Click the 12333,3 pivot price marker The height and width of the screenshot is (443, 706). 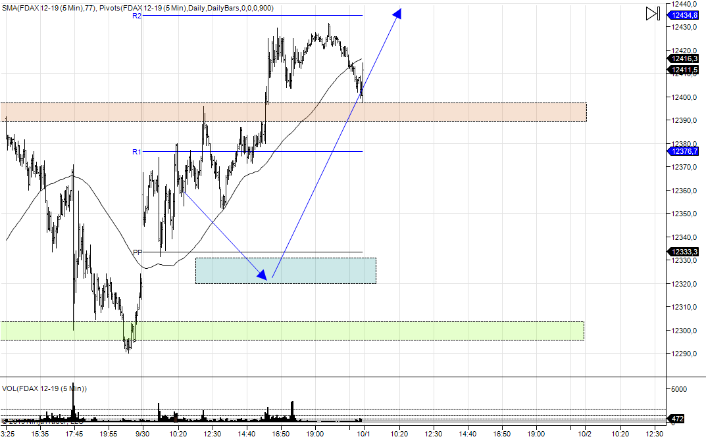tap(686, 252)
